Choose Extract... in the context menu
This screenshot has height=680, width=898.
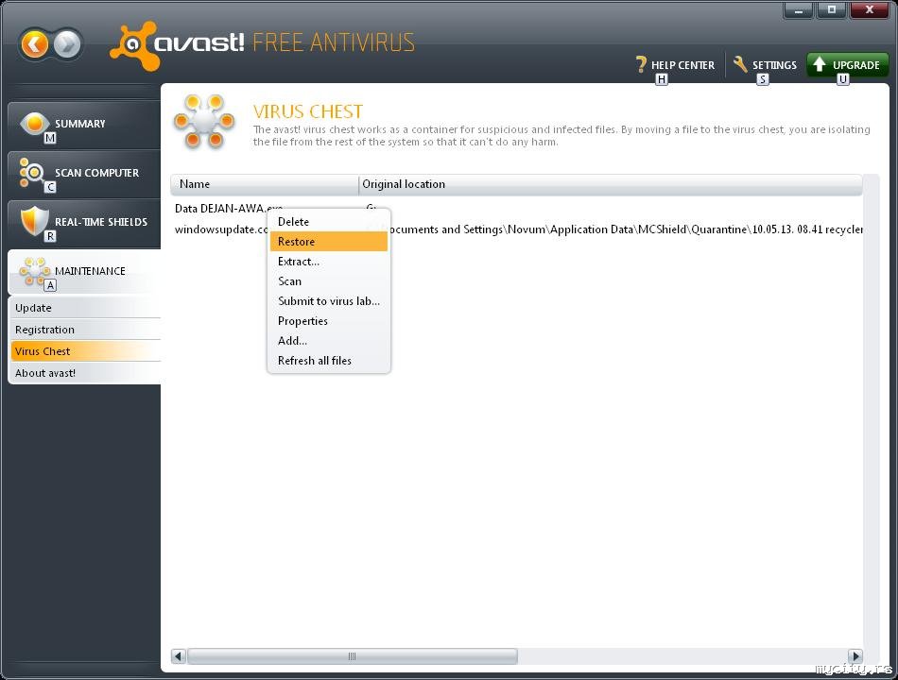329,261
